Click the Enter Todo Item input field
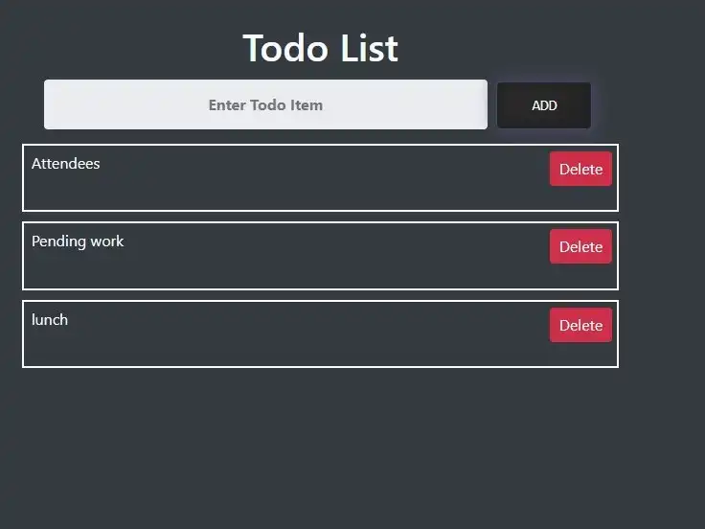 (x=265, y=104)
